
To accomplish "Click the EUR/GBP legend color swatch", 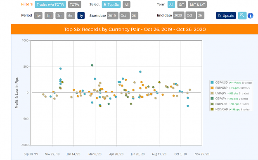I will [x=212, y=88].
